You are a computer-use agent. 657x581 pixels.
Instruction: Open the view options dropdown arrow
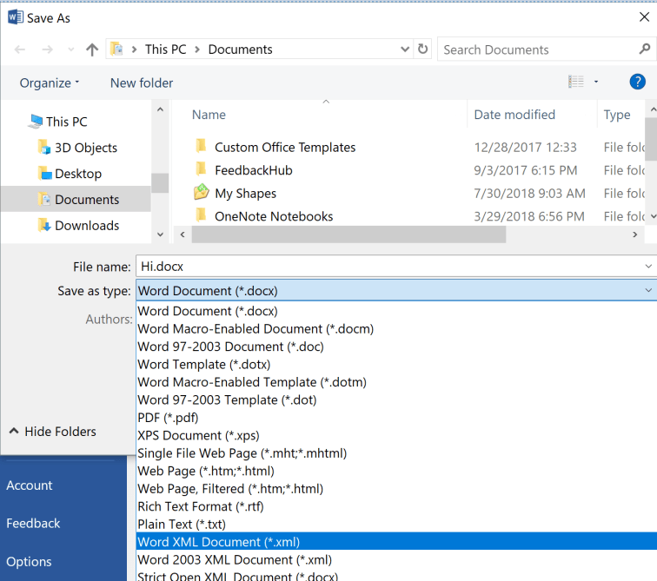click(x=596, y=82)
